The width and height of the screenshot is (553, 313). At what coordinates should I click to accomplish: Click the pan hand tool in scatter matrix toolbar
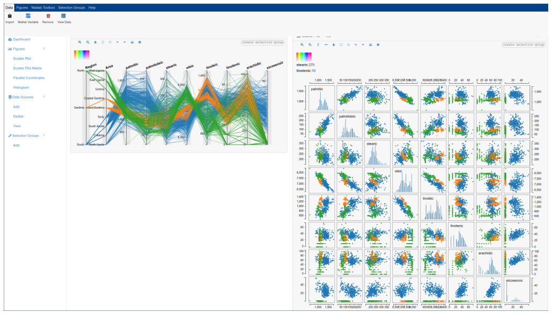333,45
